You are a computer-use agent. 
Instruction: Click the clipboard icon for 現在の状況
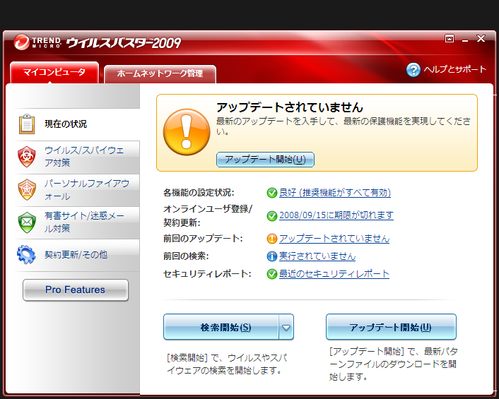pos(27,124)
